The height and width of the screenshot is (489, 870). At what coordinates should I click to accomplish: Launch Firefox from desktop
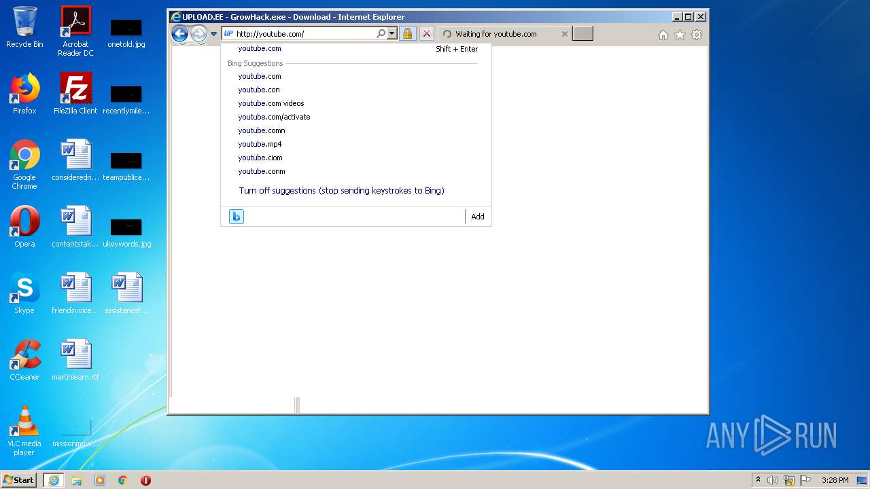pyautogui.click(x=24, y=94)
